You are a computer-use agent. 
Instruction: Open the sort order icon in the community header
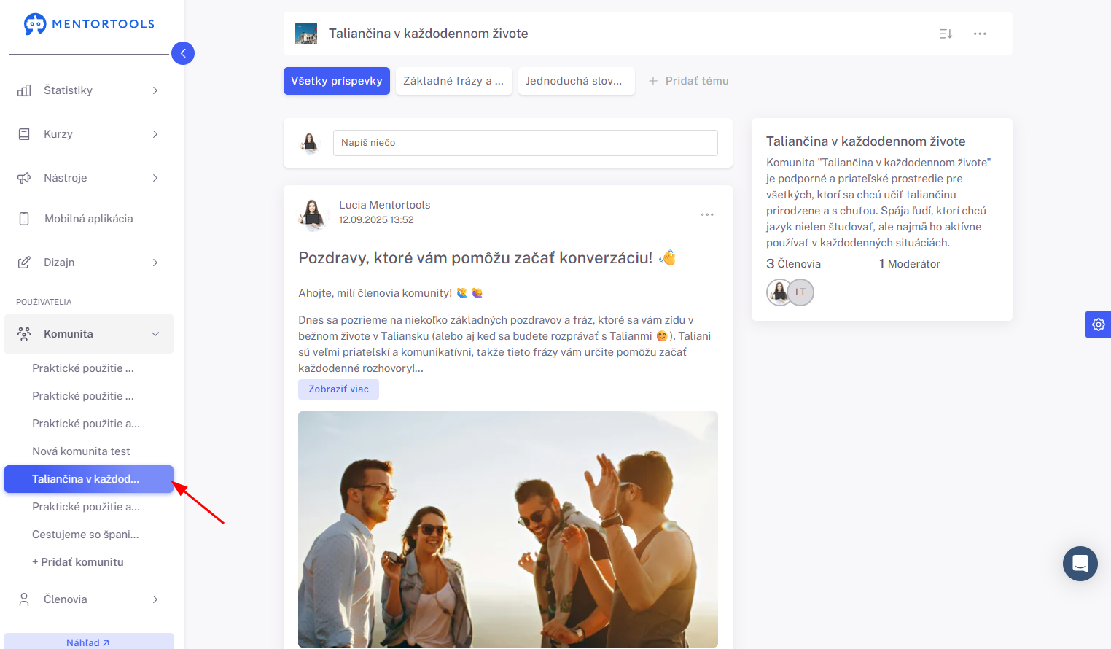(946, 34)
